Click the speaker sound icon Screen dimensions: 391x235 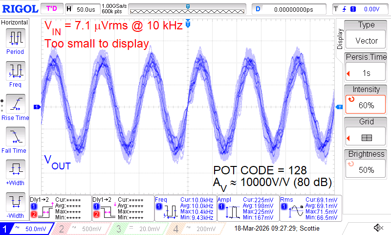click(x=378, y=228)
